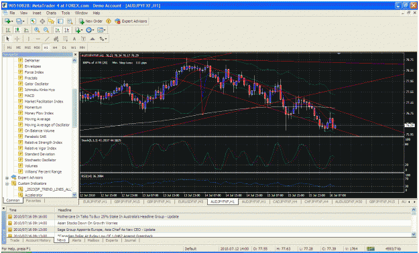The image size is (419, 253).
Task: Click the MACD indicator icon in Navigator
Action: pos(20,96)
